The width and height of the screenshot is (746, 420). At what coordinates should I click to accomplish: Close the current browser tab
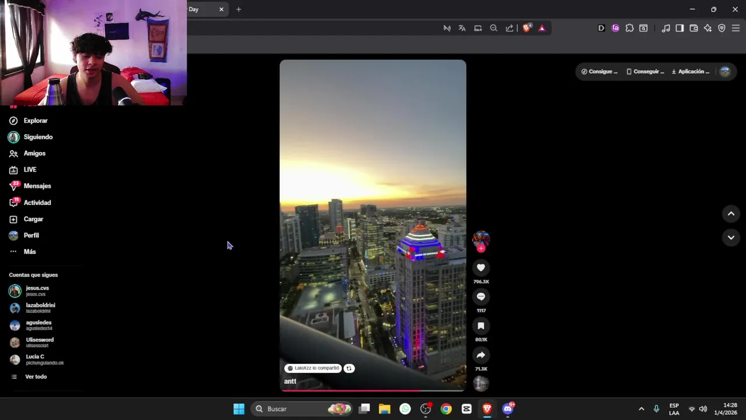tap(221, 9)
